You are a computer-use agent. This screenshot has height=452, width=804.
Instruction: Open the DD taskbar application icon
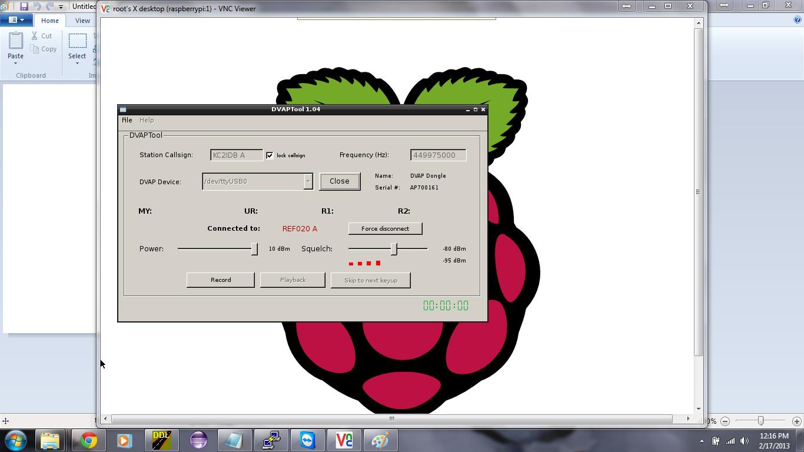[161, 440]
